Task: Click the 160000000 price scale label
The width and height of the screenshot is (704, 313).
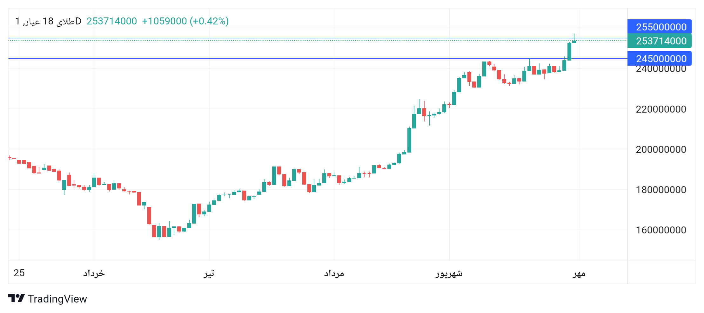Action: [x=661, y=230]
